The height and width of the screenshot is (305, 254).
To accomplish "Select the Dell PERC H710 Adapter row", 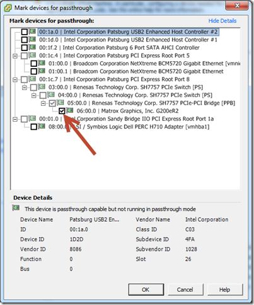I will pyautogui.click(x=129, y=127).
